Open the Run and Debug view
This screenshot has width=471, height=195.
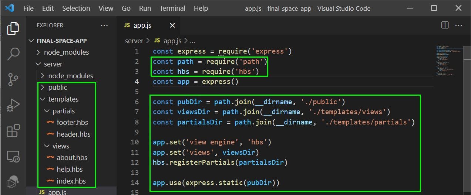coord(13,105)
